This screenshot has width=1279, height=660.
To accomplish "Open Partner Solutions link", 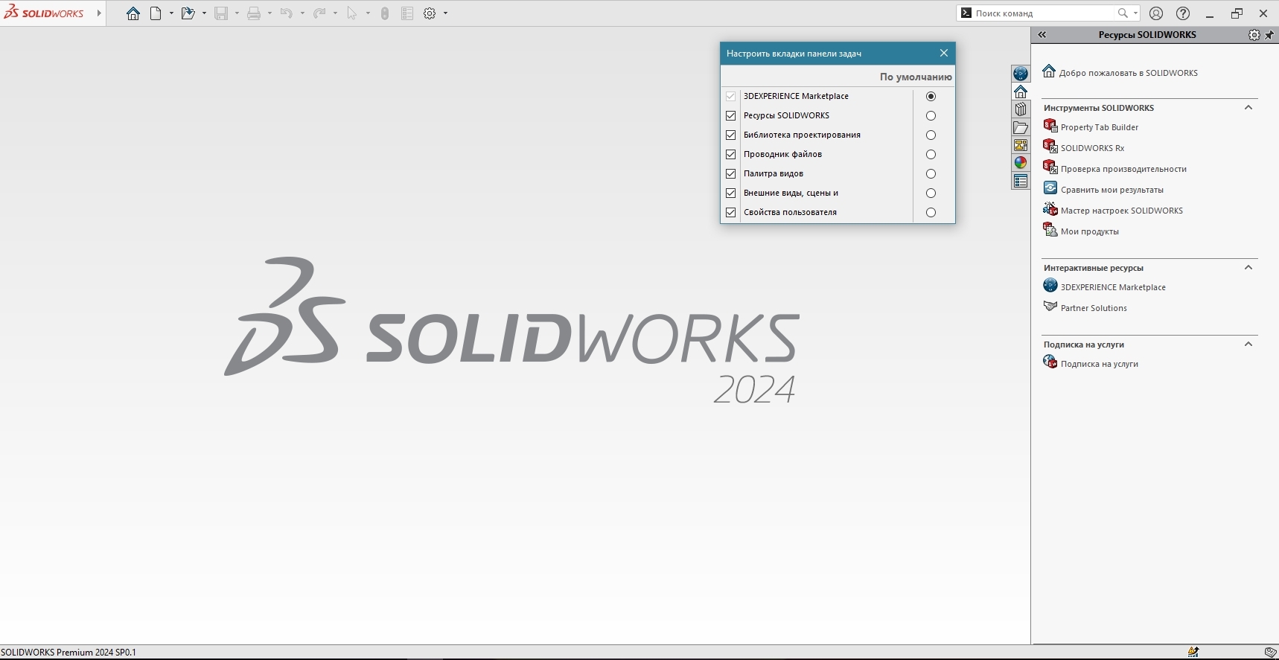I will coord(1085,307).
